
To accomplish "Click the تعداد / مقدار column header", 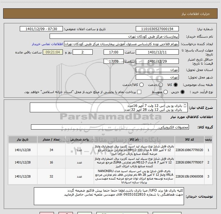I will pyautogui.click(x=51, y=139).
